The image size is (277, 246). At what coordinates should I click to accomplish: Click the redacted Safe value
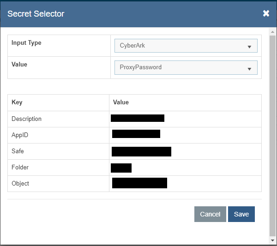click(141, 151)
